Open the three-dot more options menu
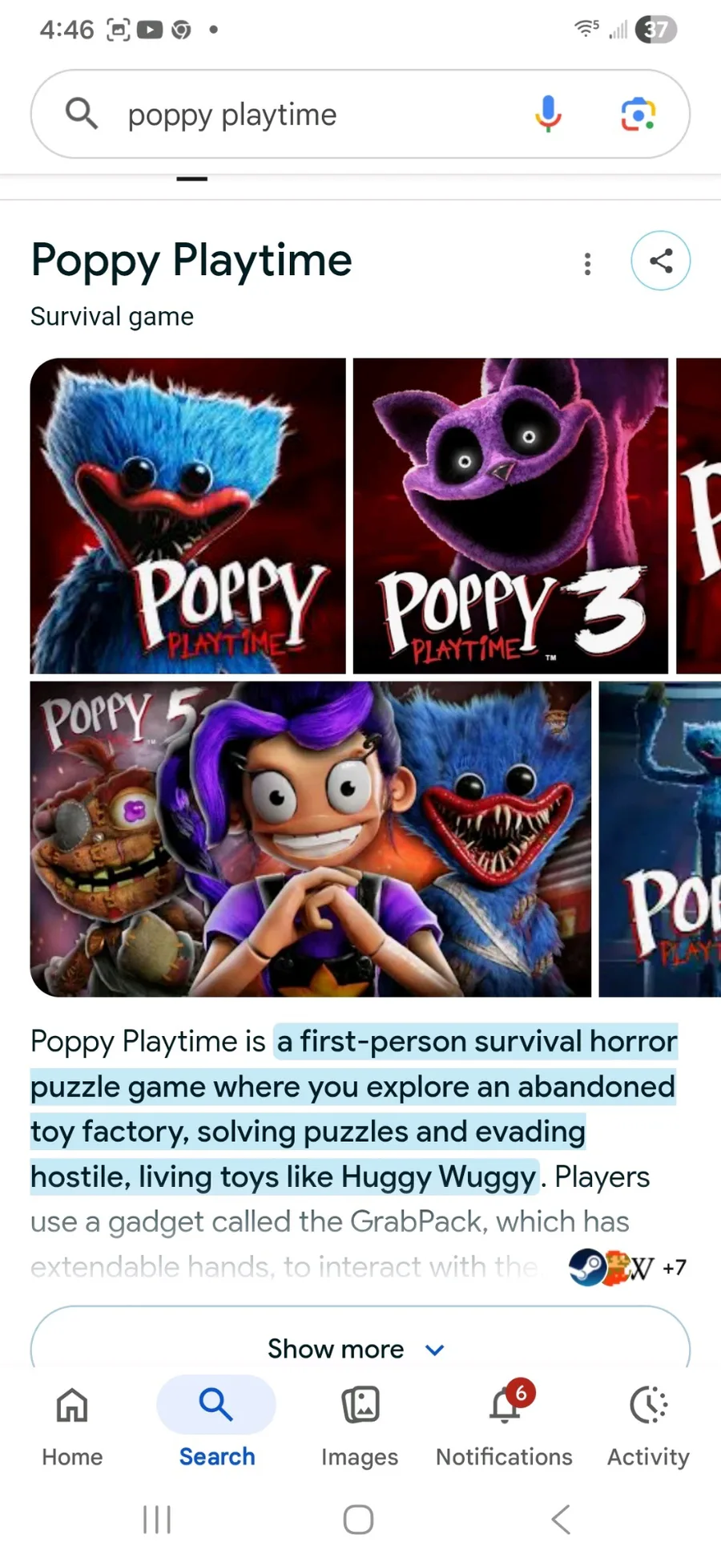This screenshot has height=1563, width=721. tap(588, 263)
